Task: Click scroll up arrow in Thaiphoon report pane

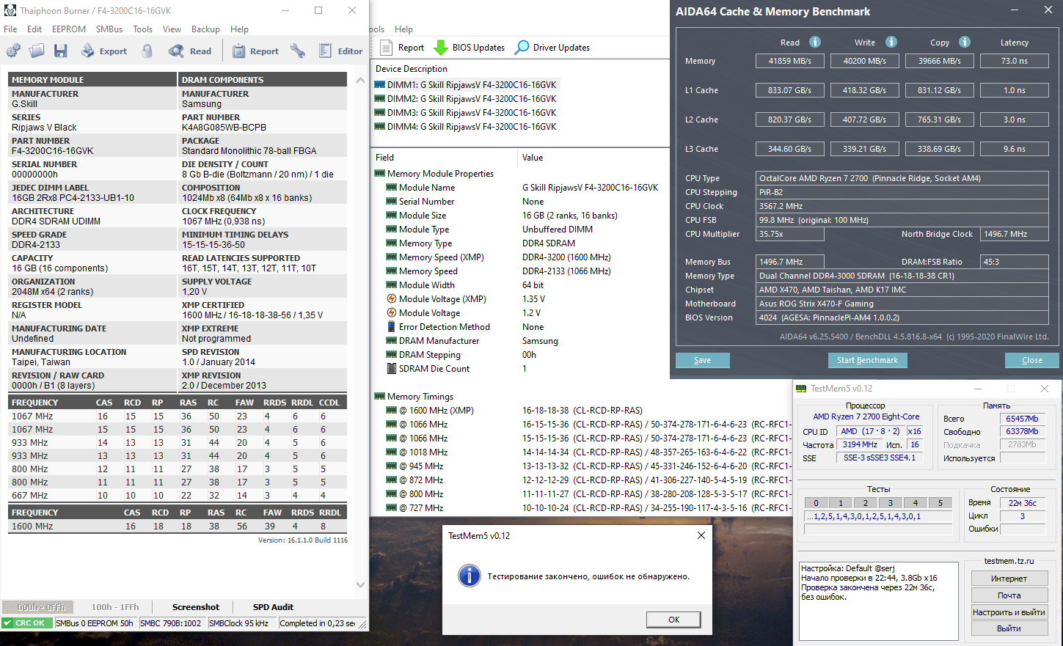Action: pyautogui.click(x=360, y=80)
